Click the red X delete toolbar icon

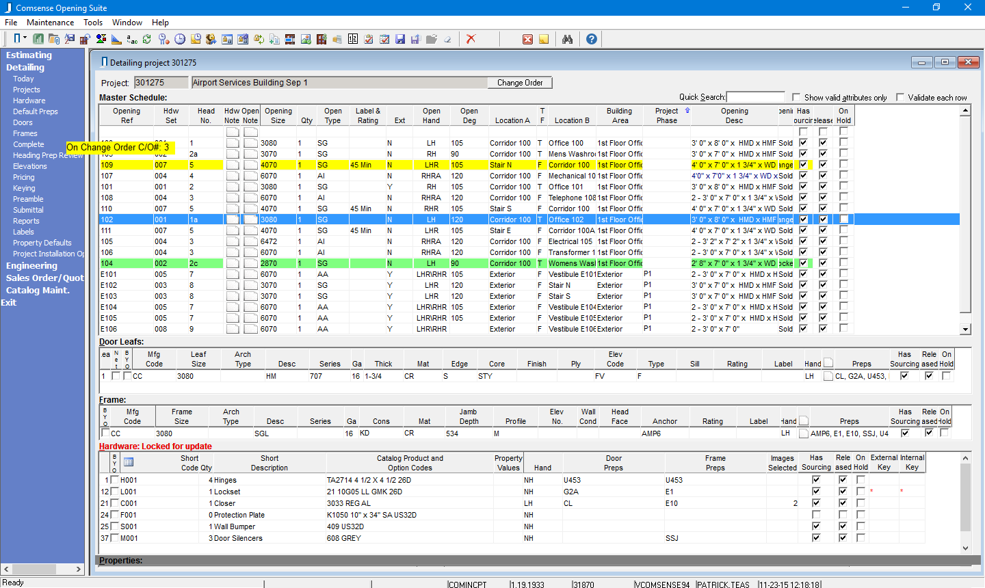pos(471,39)
